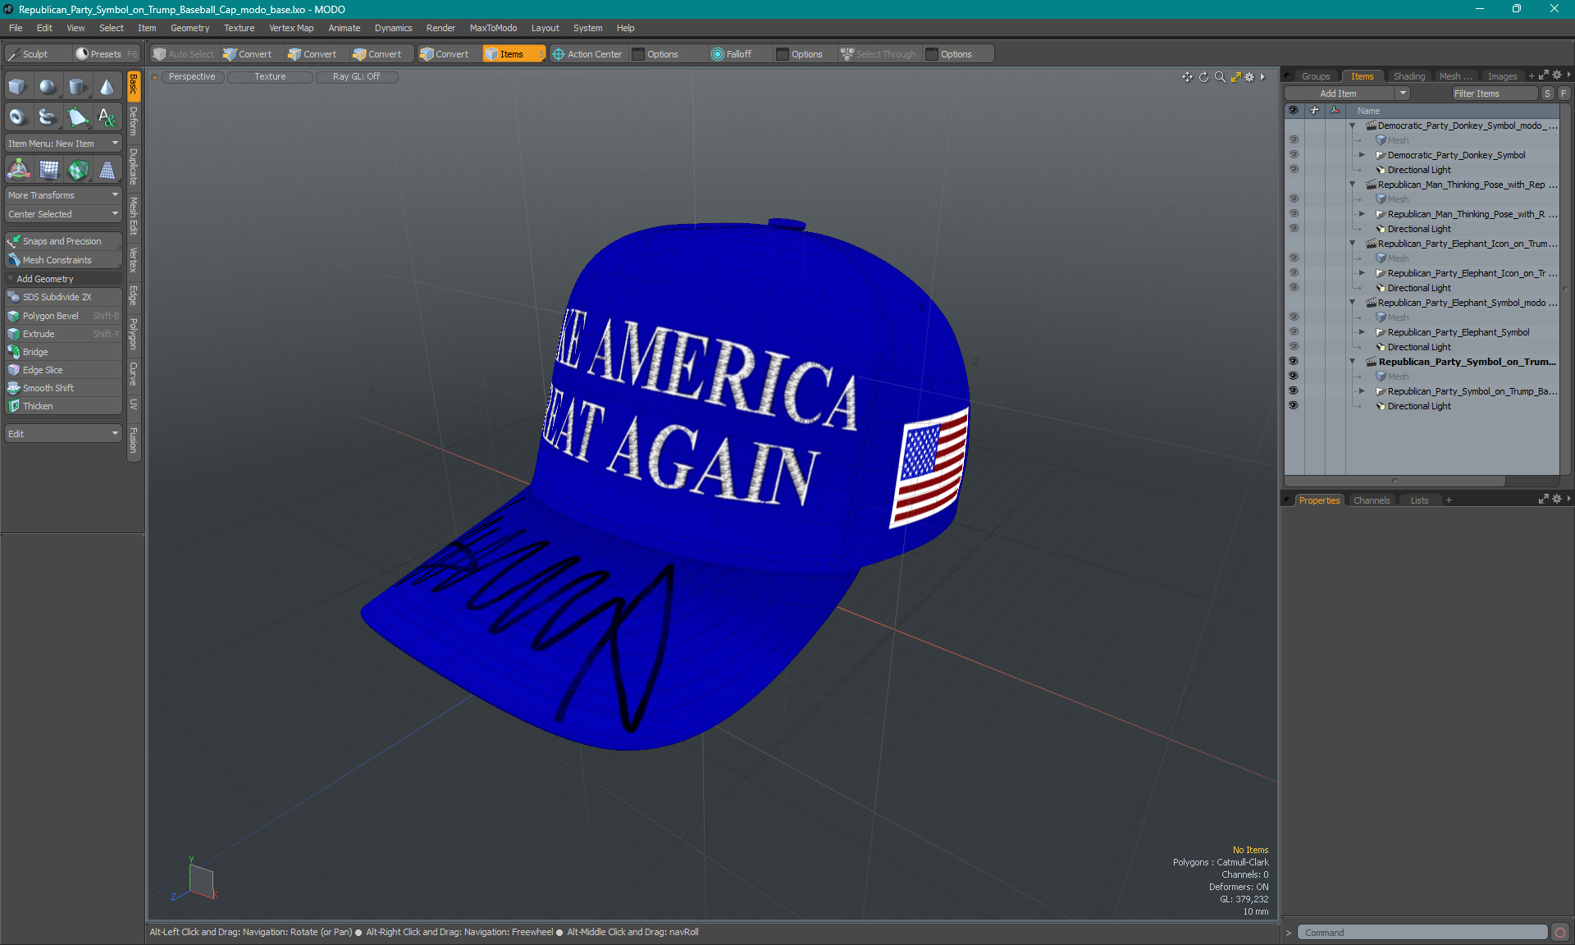1575x945 pixels.
Task: Toggle visibility of Republican_Party_Elephant_Symbol item
Action: (1294, 332)
